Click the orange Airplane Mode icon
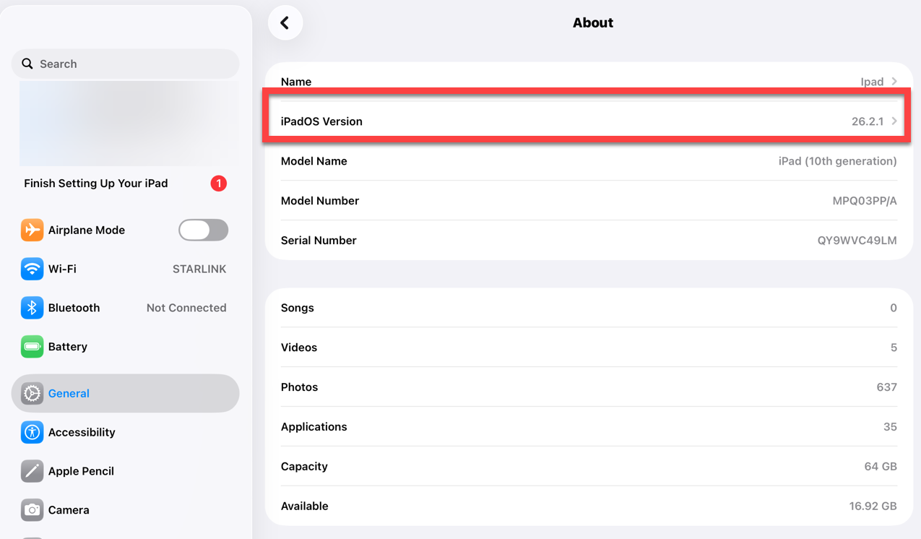921x539 pixels. [32, 230]
